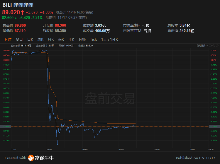
Task: Click the closing price 89.020
Action: click(x=11, y=12)
